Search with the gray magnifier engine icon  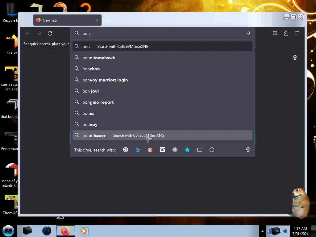[x=175, y=150]
